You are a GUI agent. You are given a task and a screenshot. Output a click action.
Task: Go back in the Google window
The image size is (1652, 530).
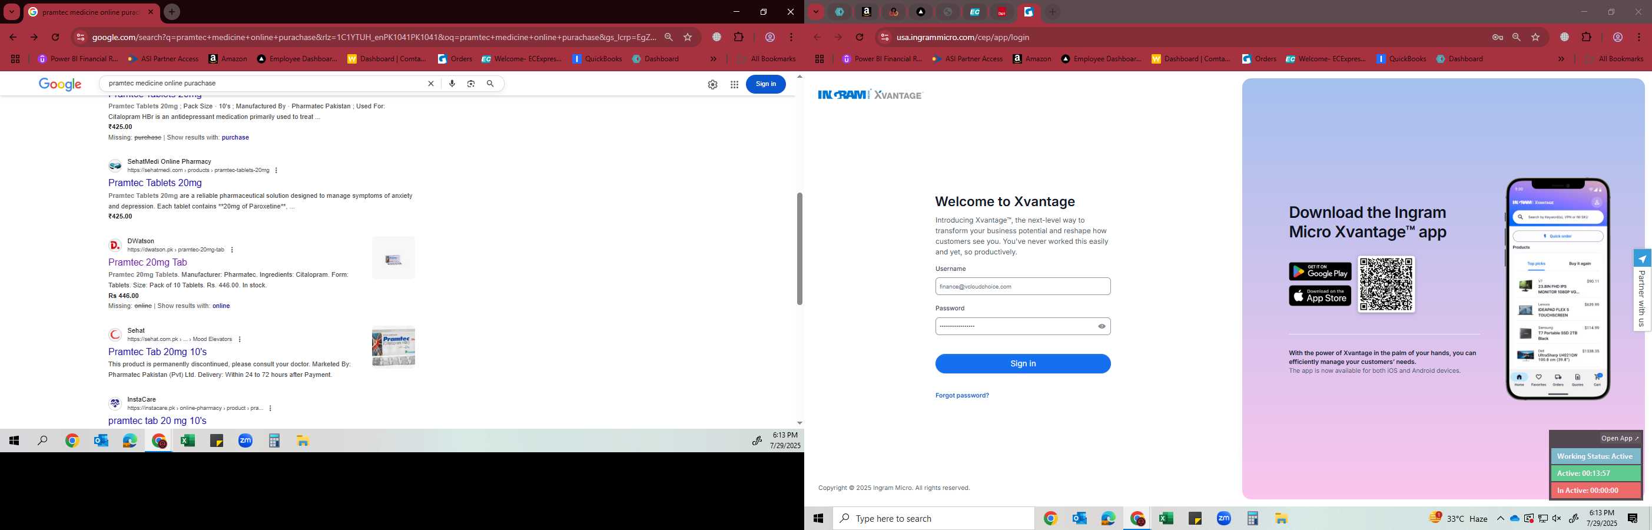point(13,37)
